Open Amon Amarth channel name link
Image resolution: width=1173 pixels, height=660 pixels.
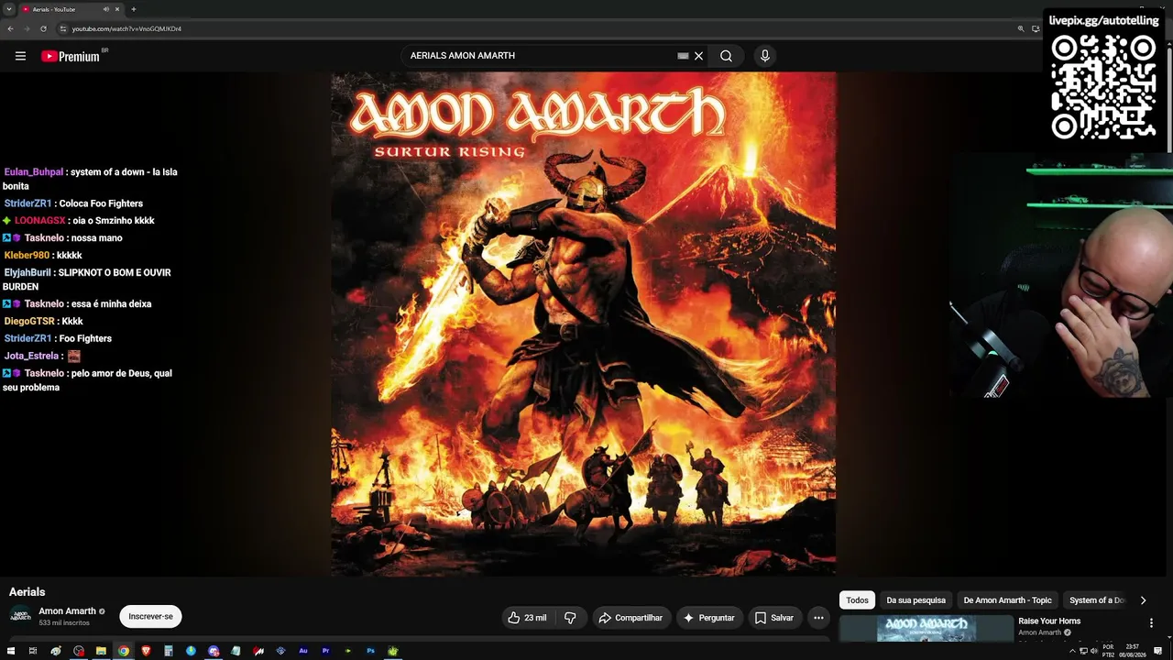tap(67, 611)
